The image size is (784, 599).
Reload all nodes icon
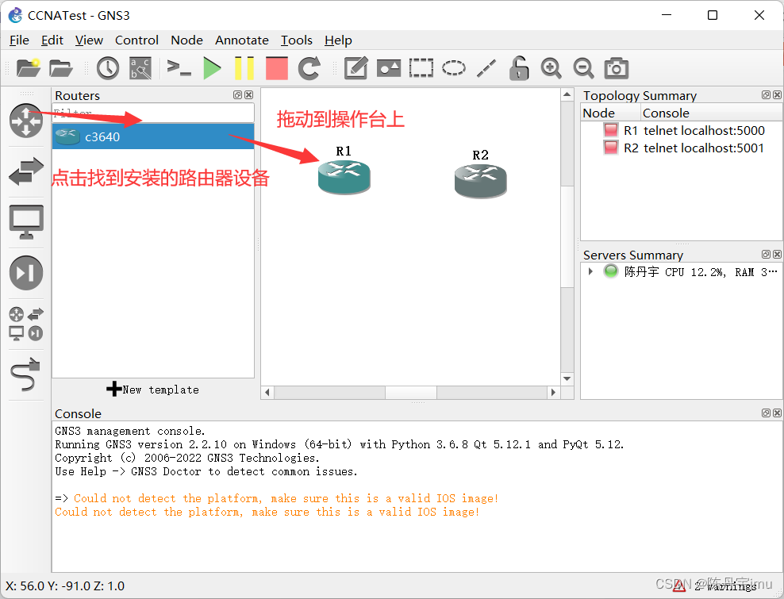309,68
